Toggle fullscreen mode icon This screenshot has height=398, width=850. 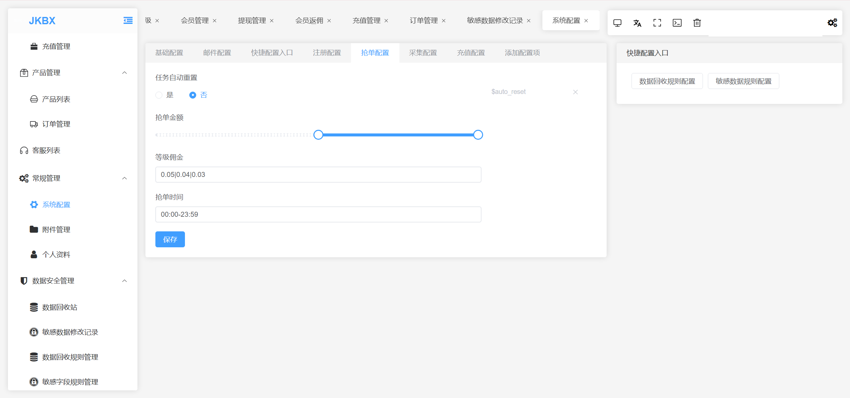point(657,23)
